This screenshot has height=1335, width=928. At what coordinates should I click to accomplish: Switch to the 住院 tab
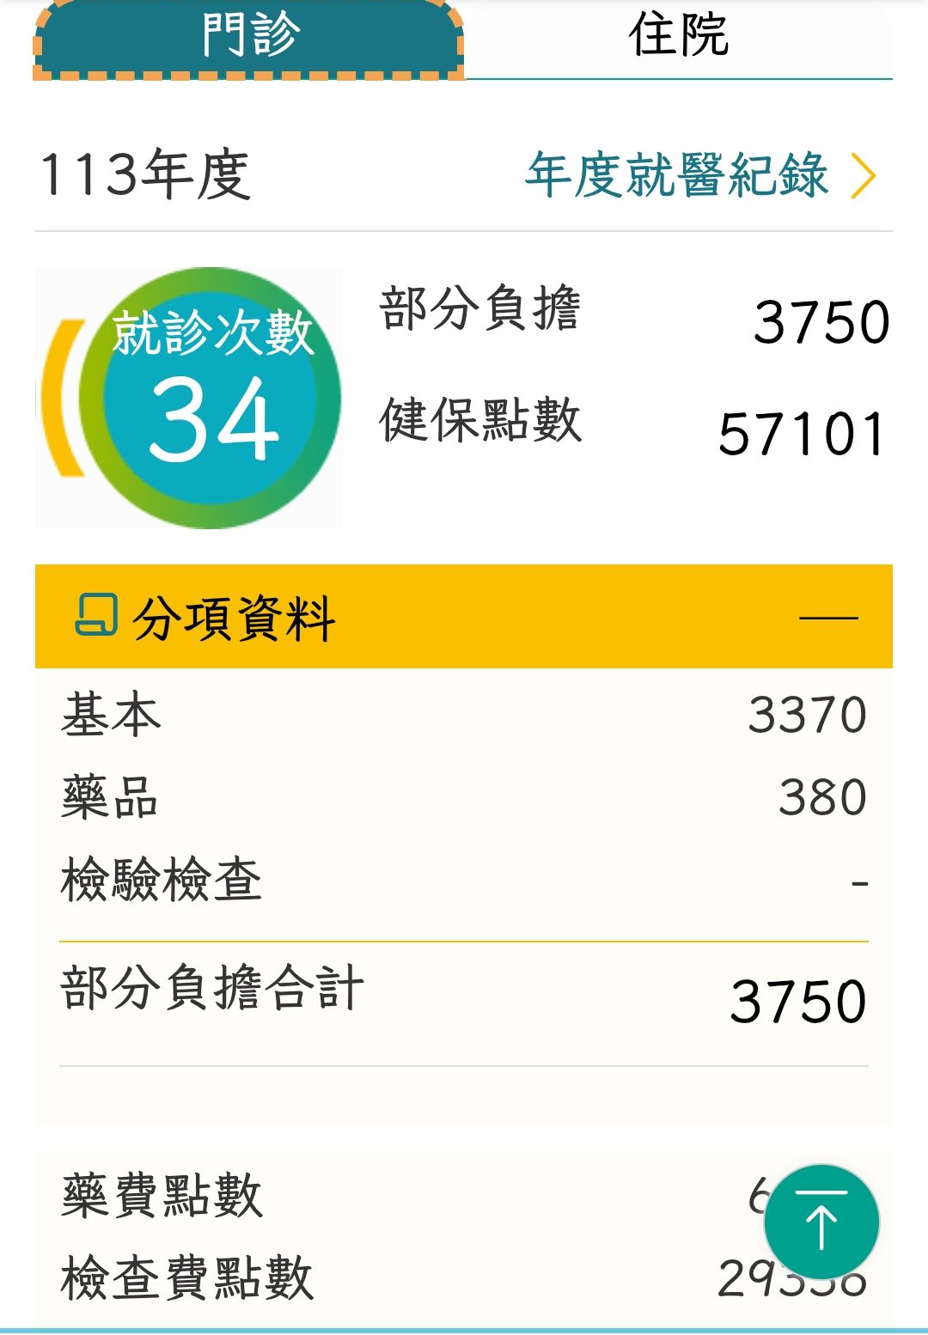(x=678, y=36)
